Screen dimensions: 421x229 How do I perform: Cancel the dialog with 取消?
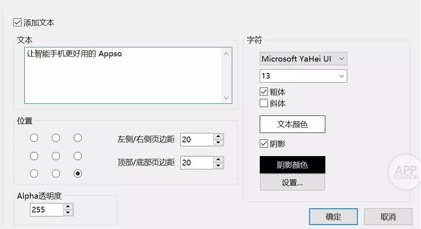pos(388,217)
